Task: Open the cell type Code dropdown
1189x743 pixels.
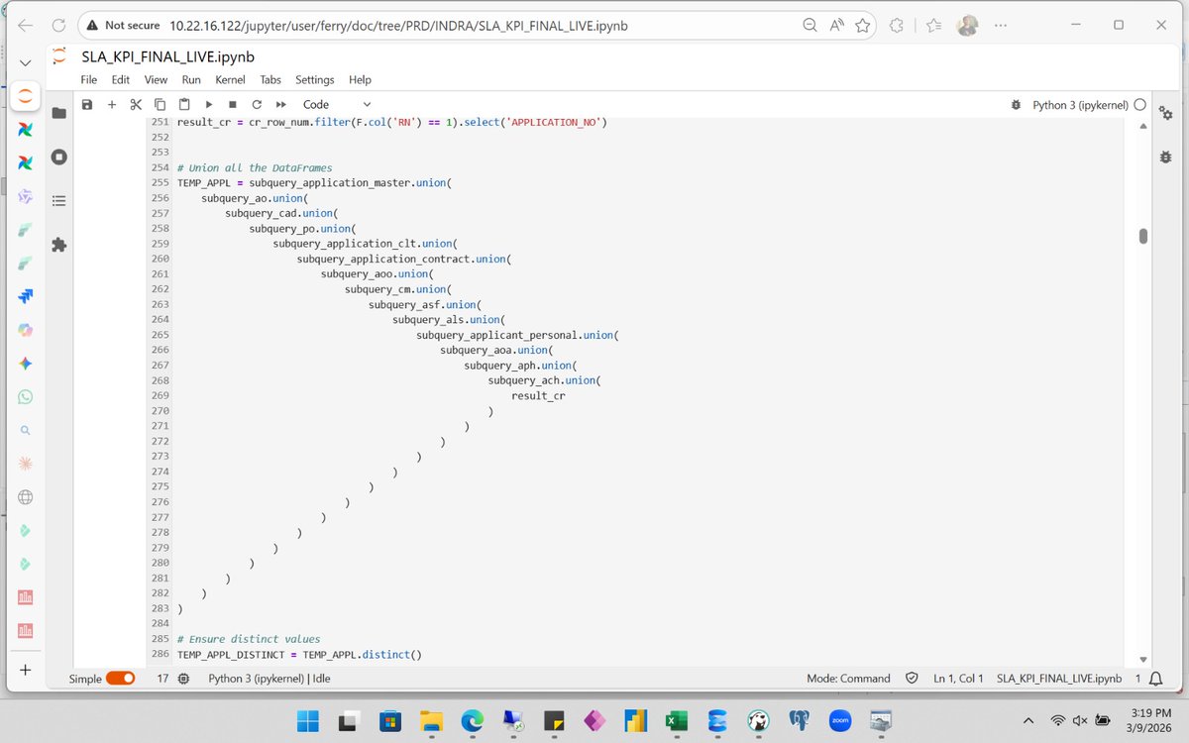Action: [337, 104]
